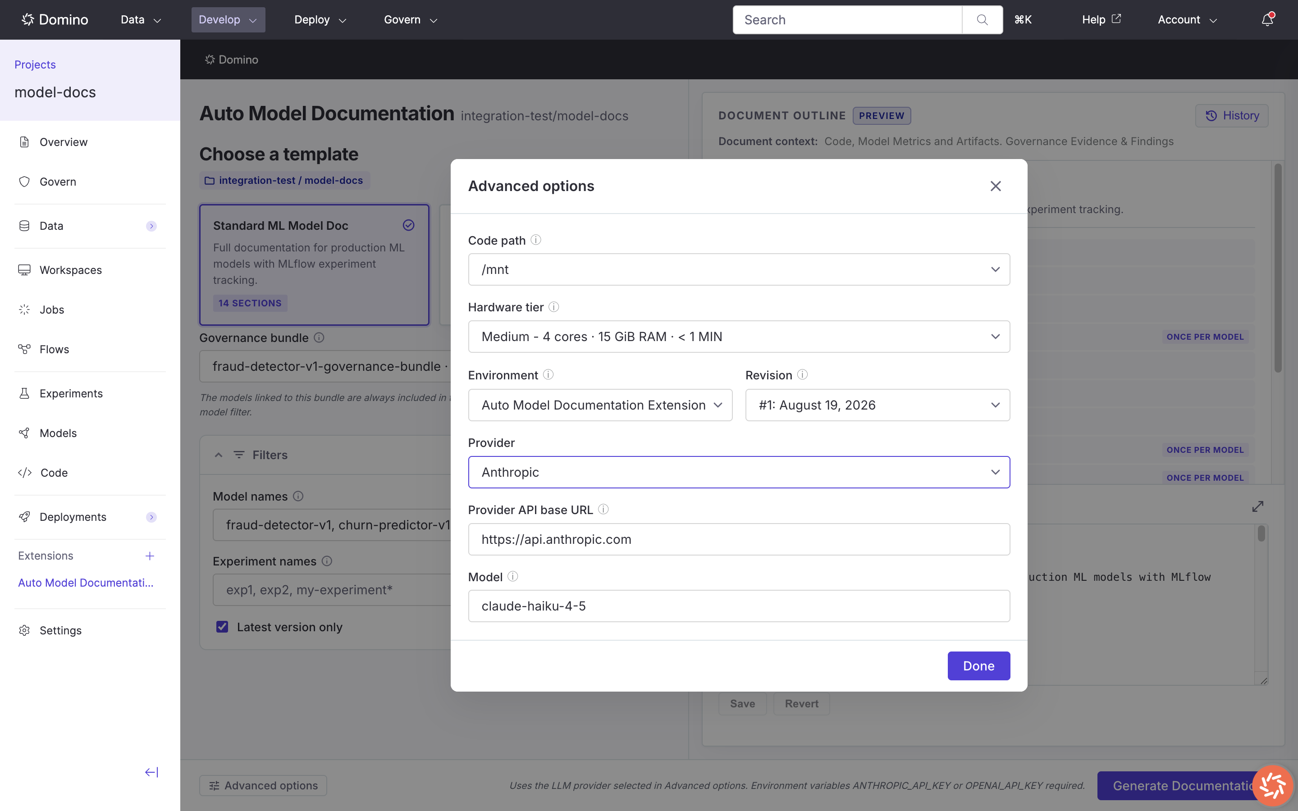Image resolution: width=1298 pixels, height=811 pixels.
Task: Click the Experiment names input
Action: pyautogui.click(x=331, y=590)
